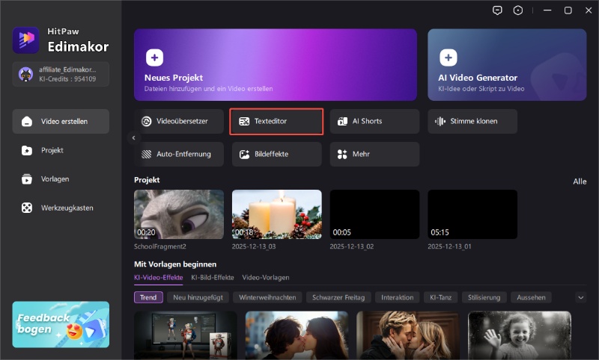Click Alle to view all projects
Image resolution: width=599 pixels, height=360 pixels.
tap(580, 181)
